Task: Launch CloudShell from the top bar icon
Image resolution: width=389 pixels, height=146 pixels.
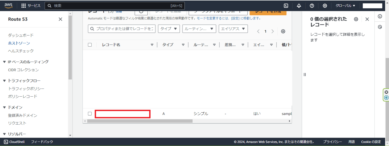Action: pos(286,6)
